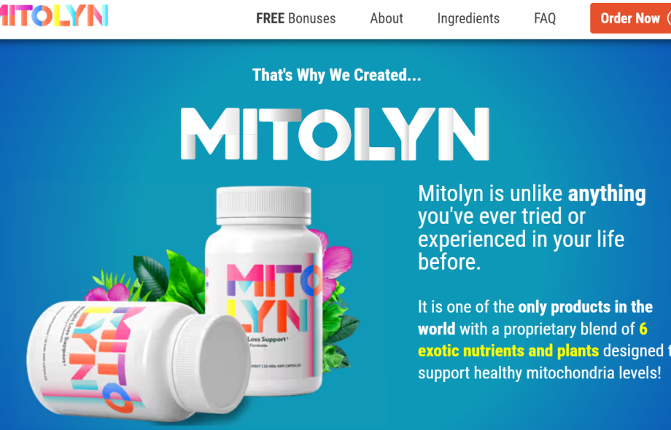
Task: Click the "support healthy mitochondria levels!" line
Action: point(540,372)
